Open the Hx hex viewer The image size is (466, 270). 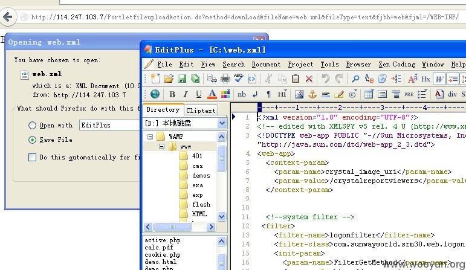pos(426,79)
